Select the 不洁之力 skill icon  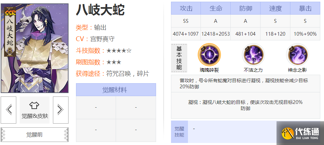(253, 55)
